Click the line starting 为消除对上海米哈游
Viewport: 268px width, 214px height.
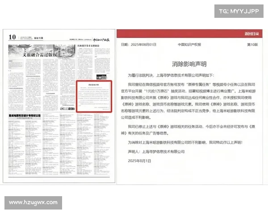(185, 142)
